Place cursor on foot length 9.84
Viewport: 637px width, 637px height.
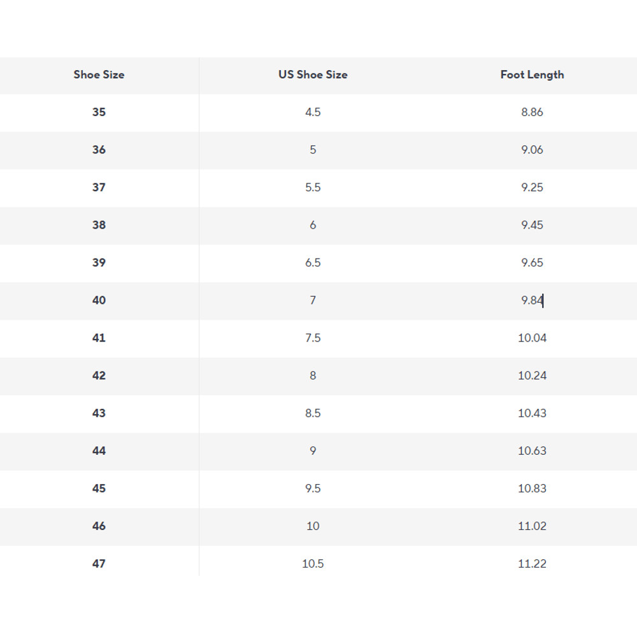532,300
